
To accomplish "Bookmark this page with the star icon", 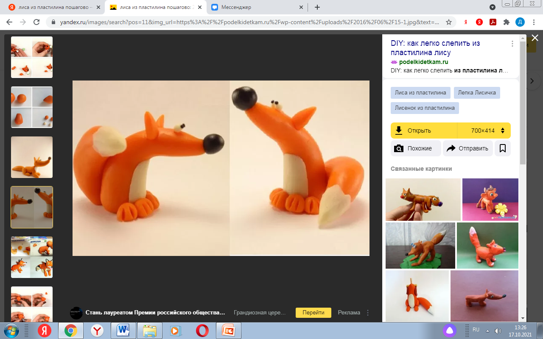I will click(449, 22).
